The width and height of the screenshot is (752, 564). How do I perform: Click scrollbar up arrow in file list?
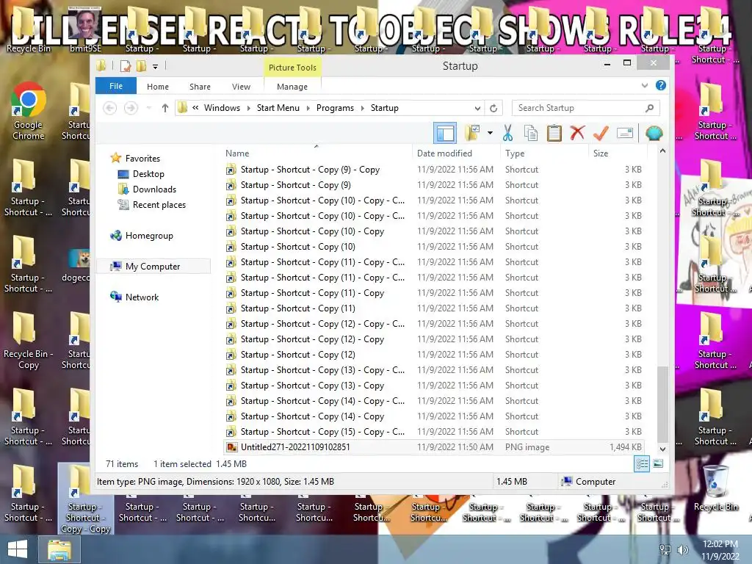coord(662,151)
